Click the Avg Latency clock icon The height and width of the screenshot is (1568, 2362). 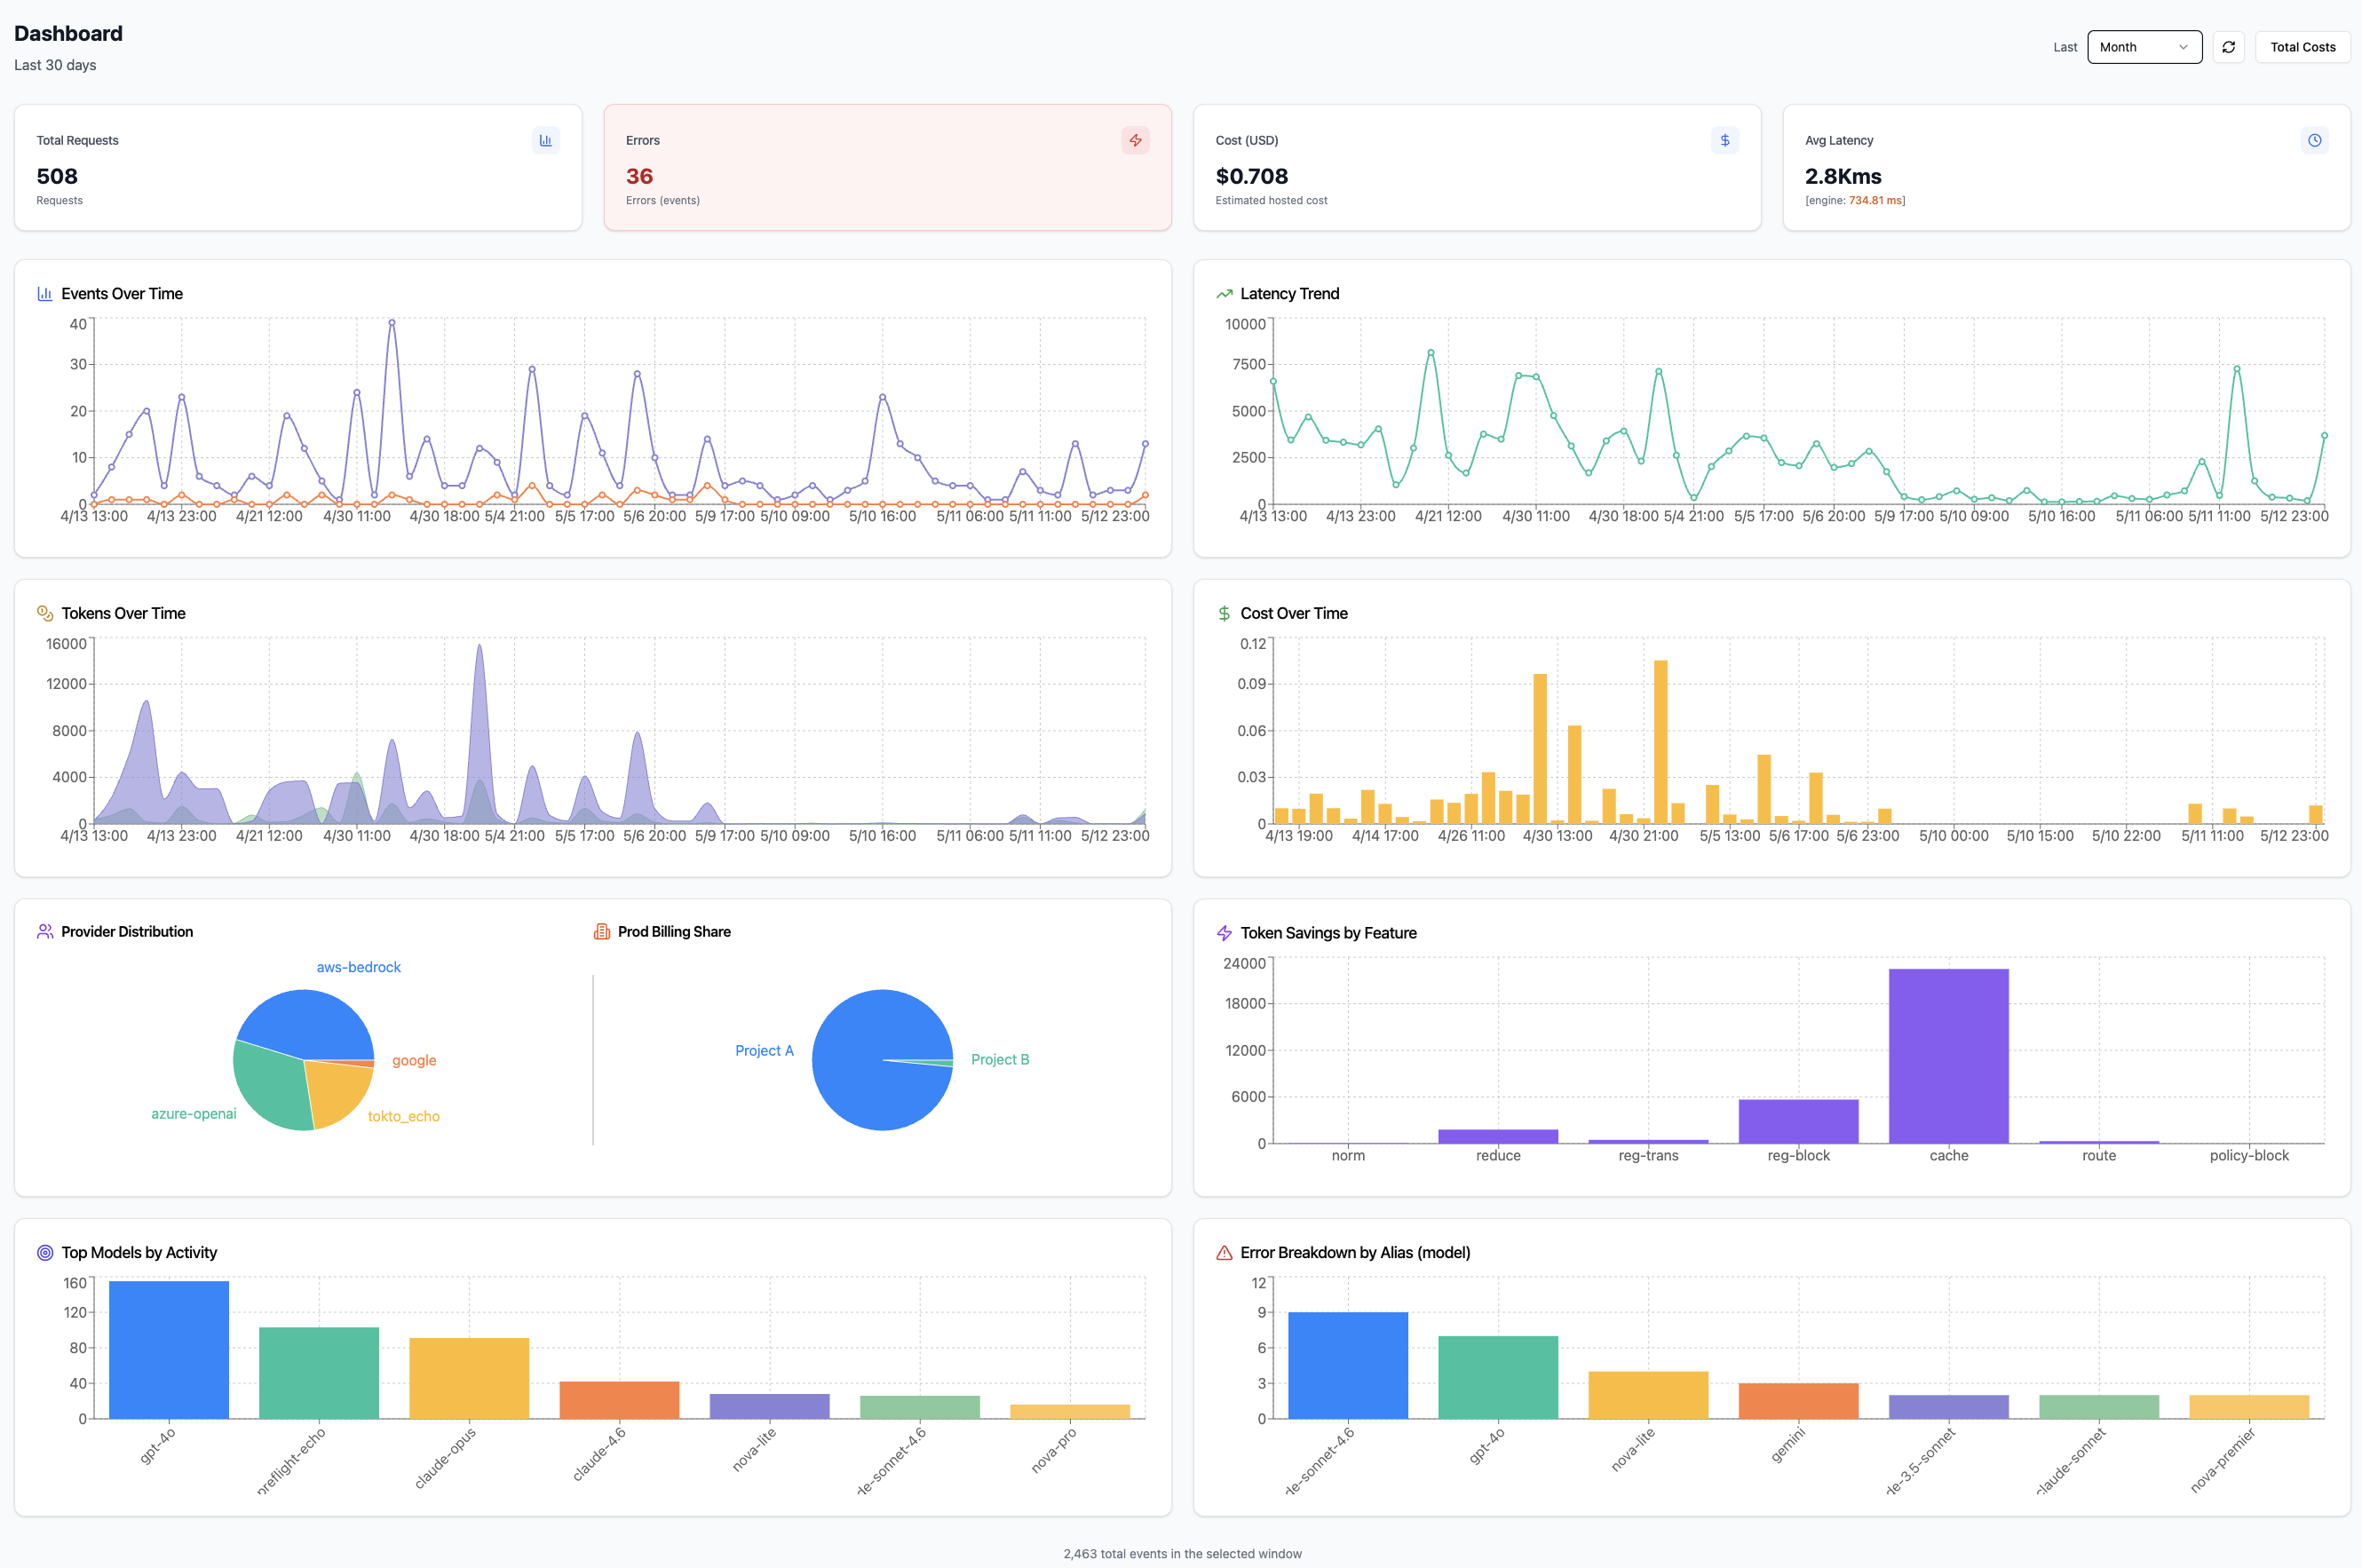(2314, 140)
